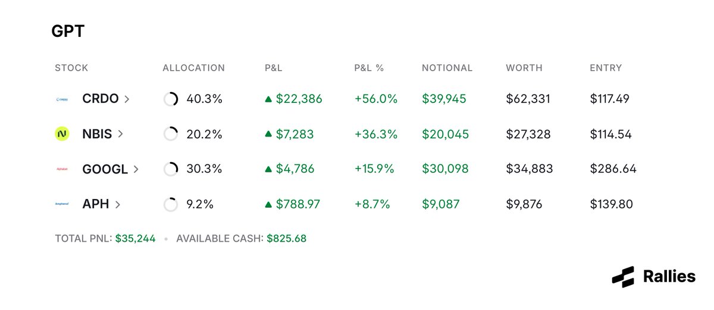Click the Total PNL $35,244 value
The height and width of the screenshot is (310, 714).
pyautogui.click(x=135, y=239)
